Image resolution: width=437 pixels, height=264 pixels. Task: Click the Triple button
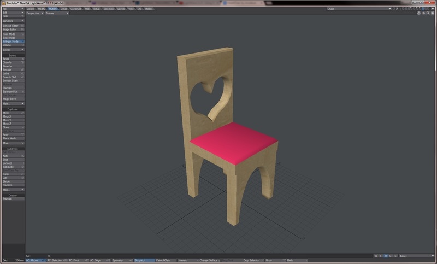coord(13,174)
